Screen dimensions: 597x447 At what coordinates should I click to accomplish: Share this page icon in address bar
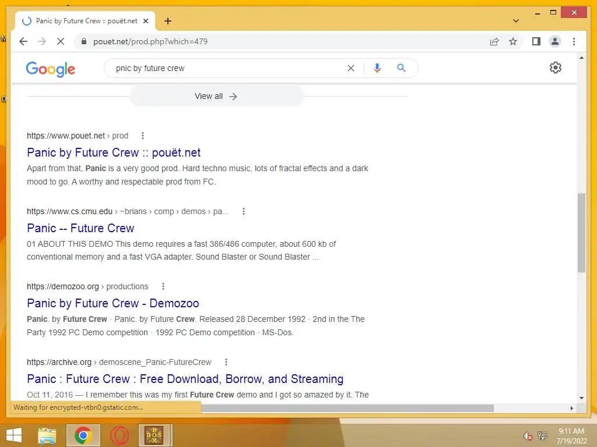coord(494,41)
